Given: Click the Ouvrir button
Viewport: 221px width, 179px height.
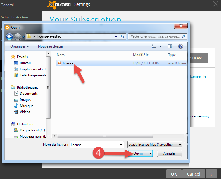Looking at the screenshot, I should 138,153.
